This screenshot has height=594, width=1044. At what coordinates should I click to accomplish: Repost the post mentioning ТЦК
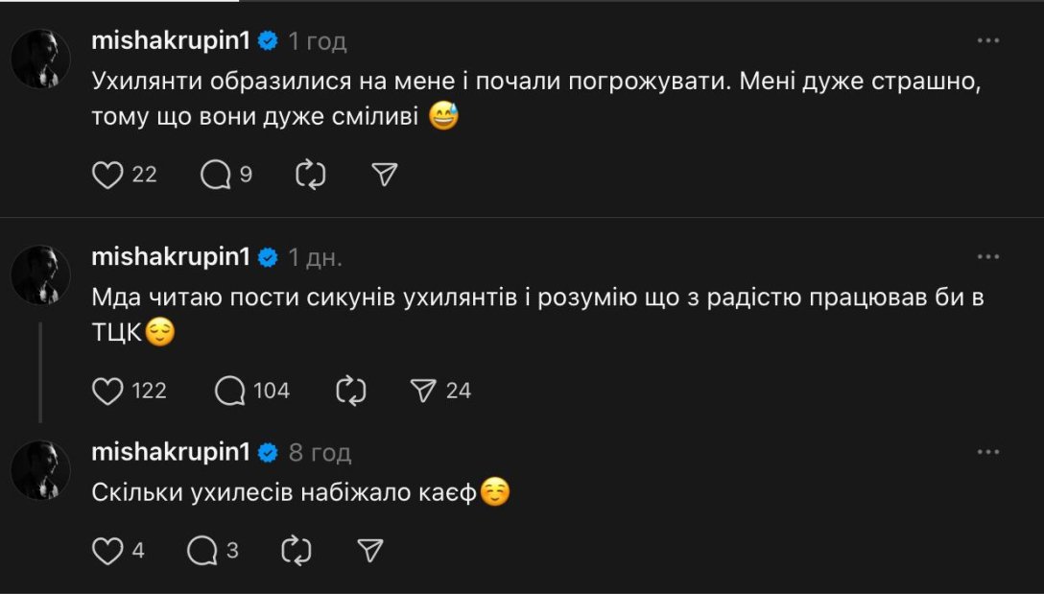pos(351,391)
